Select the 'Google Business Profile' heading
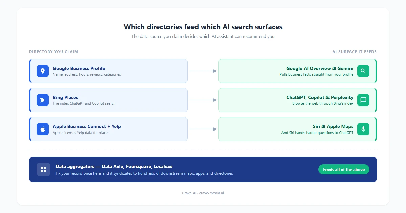The width and height of the screenshot is (406, 213). tap(79, 68)
